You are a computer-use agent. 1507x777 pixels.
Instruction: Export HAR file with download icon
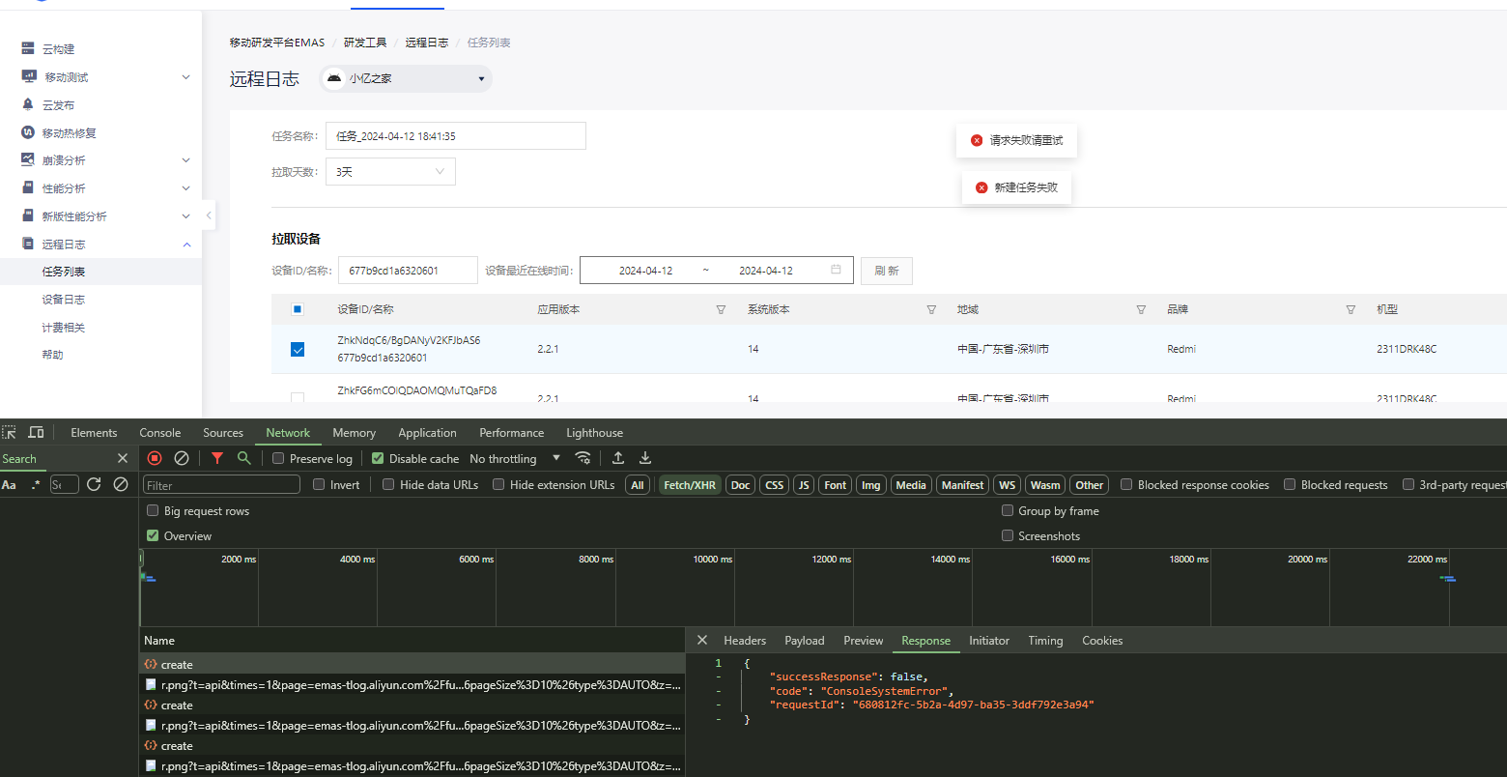click(x=645, y=458)
